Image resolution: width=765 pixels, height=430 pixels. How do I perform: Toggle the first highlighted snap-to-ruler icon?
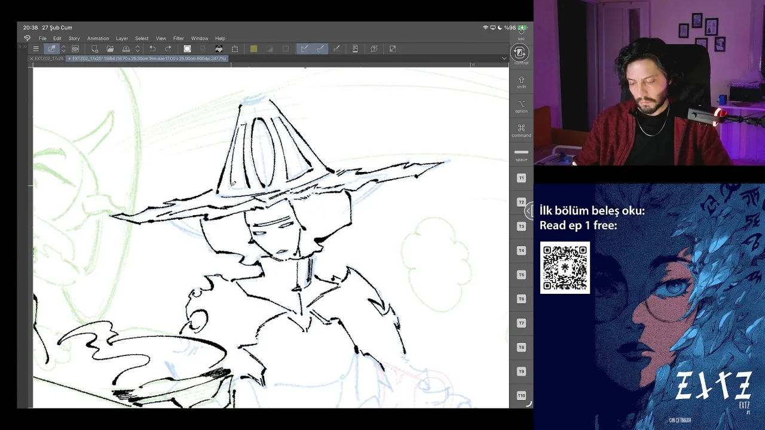pos(304,49)
